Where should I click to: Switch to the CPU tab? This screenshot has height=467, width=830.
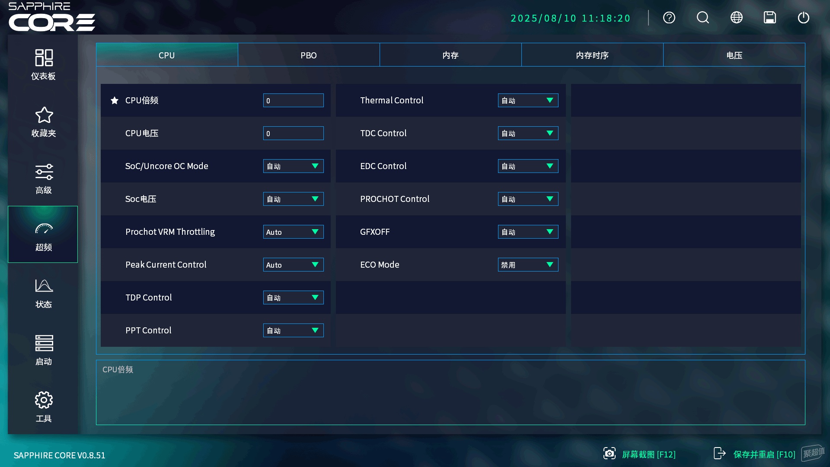click(167, 55)
